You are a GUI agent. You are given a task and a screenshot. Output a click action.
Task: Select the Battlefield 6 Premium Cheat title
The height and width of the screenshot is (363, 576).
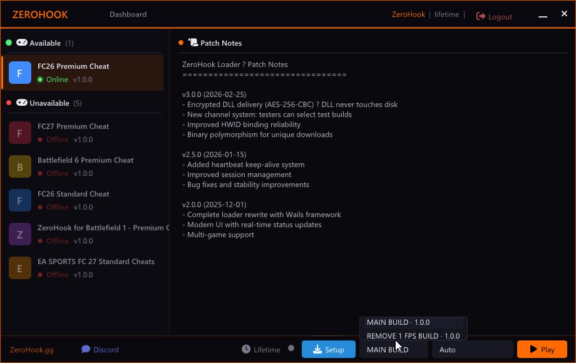pos(85,160)
